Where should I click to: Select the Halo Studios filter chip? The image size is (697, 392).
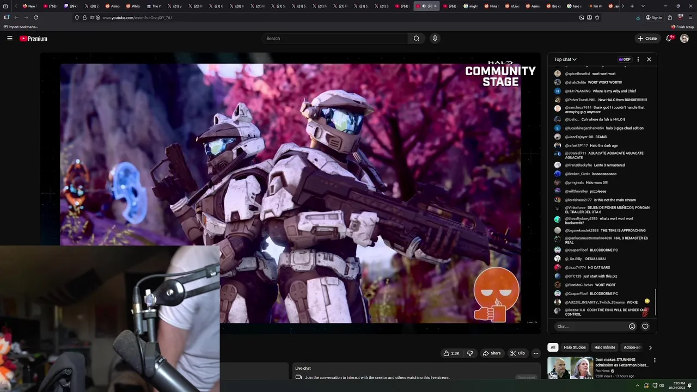575,347
